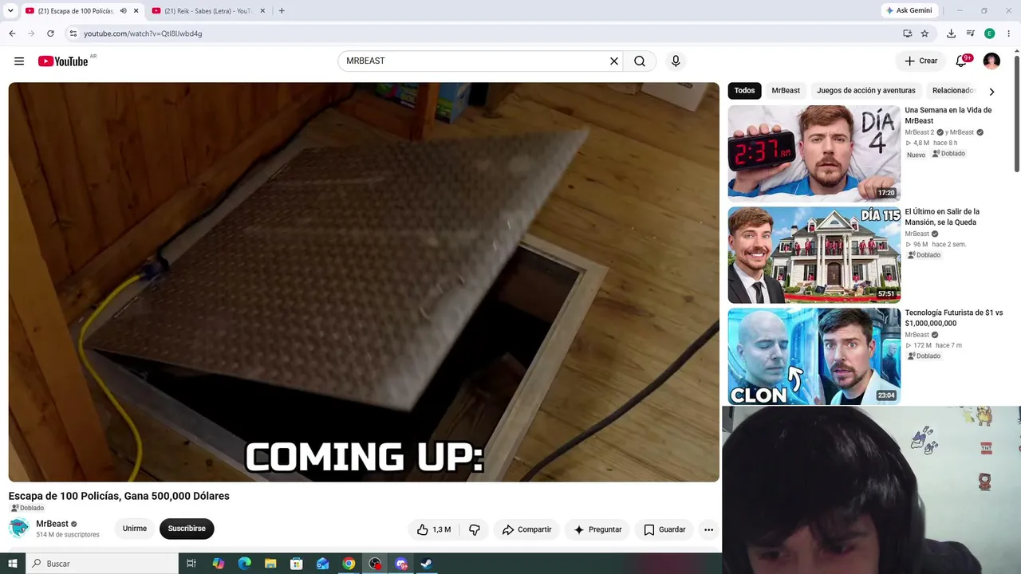Open the MrBeast channel avatar
Viewport: 1021px width, 574px height.
click(x=19, y=528)
